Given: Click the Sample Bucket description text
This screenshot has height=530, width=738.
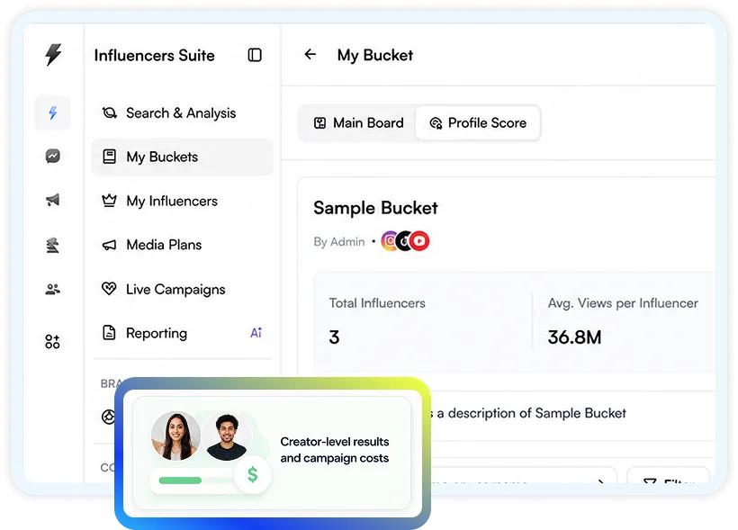Looking at the screenshot, I should click(529, 413).
